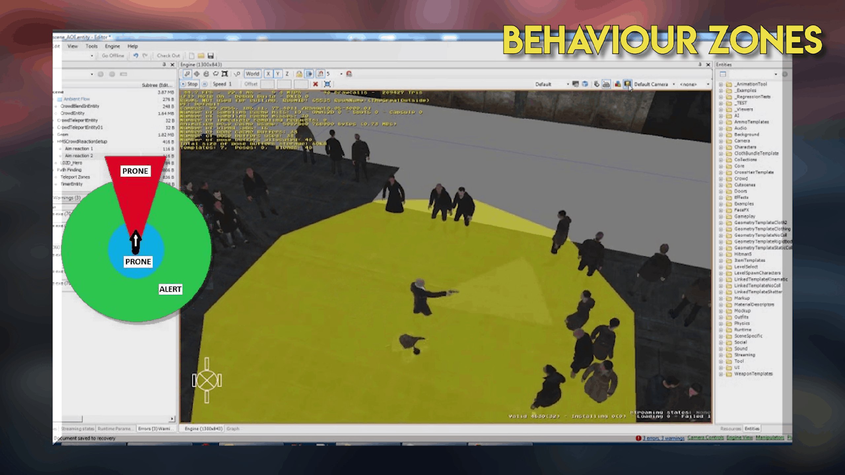
Task: Activate the selection tool in Engine toolbar
Action: 187,74
